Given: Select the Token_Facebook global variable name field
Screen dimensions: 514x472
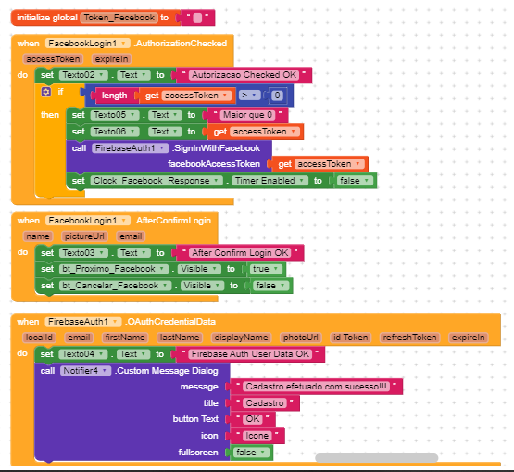Looking at the screenshot, I should pos(119,18).
